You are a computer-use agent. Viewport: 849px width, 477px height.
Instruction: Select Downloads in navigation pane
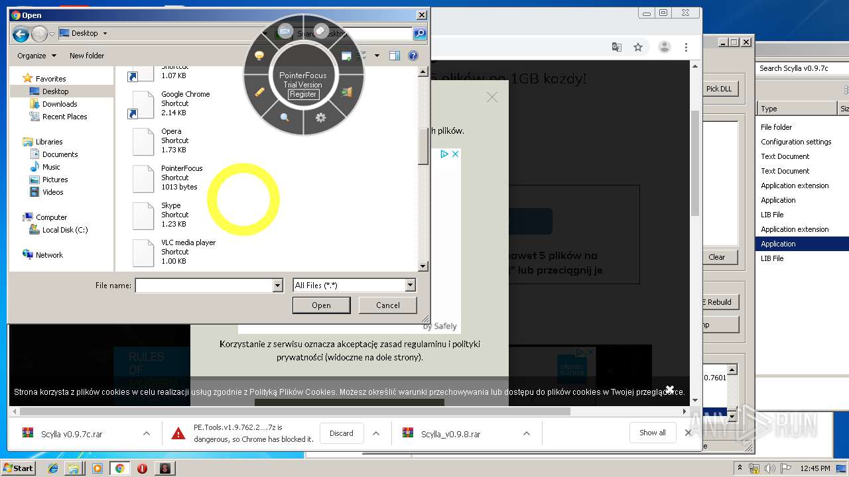[60, 103]
